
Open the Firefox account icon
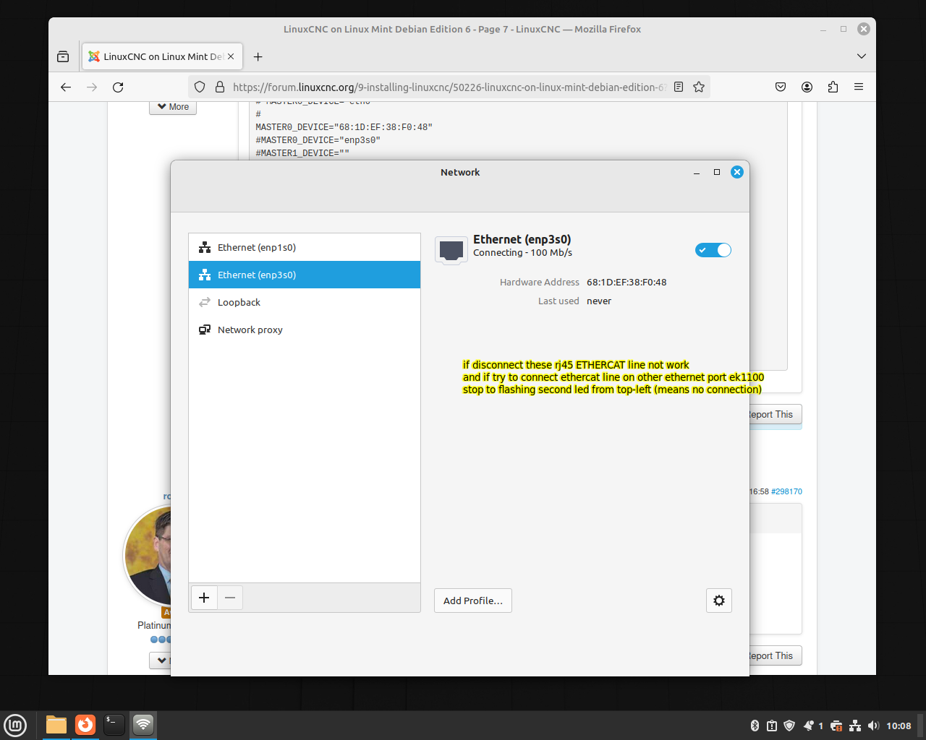(807, 87)
